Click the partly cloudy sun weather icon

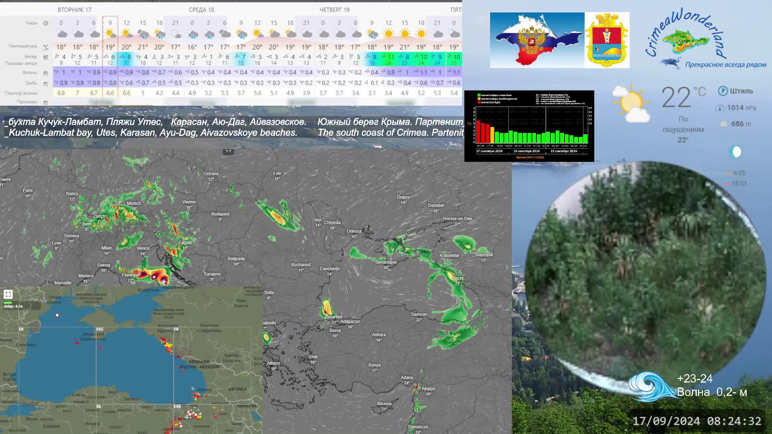click(x=630, y=103)
